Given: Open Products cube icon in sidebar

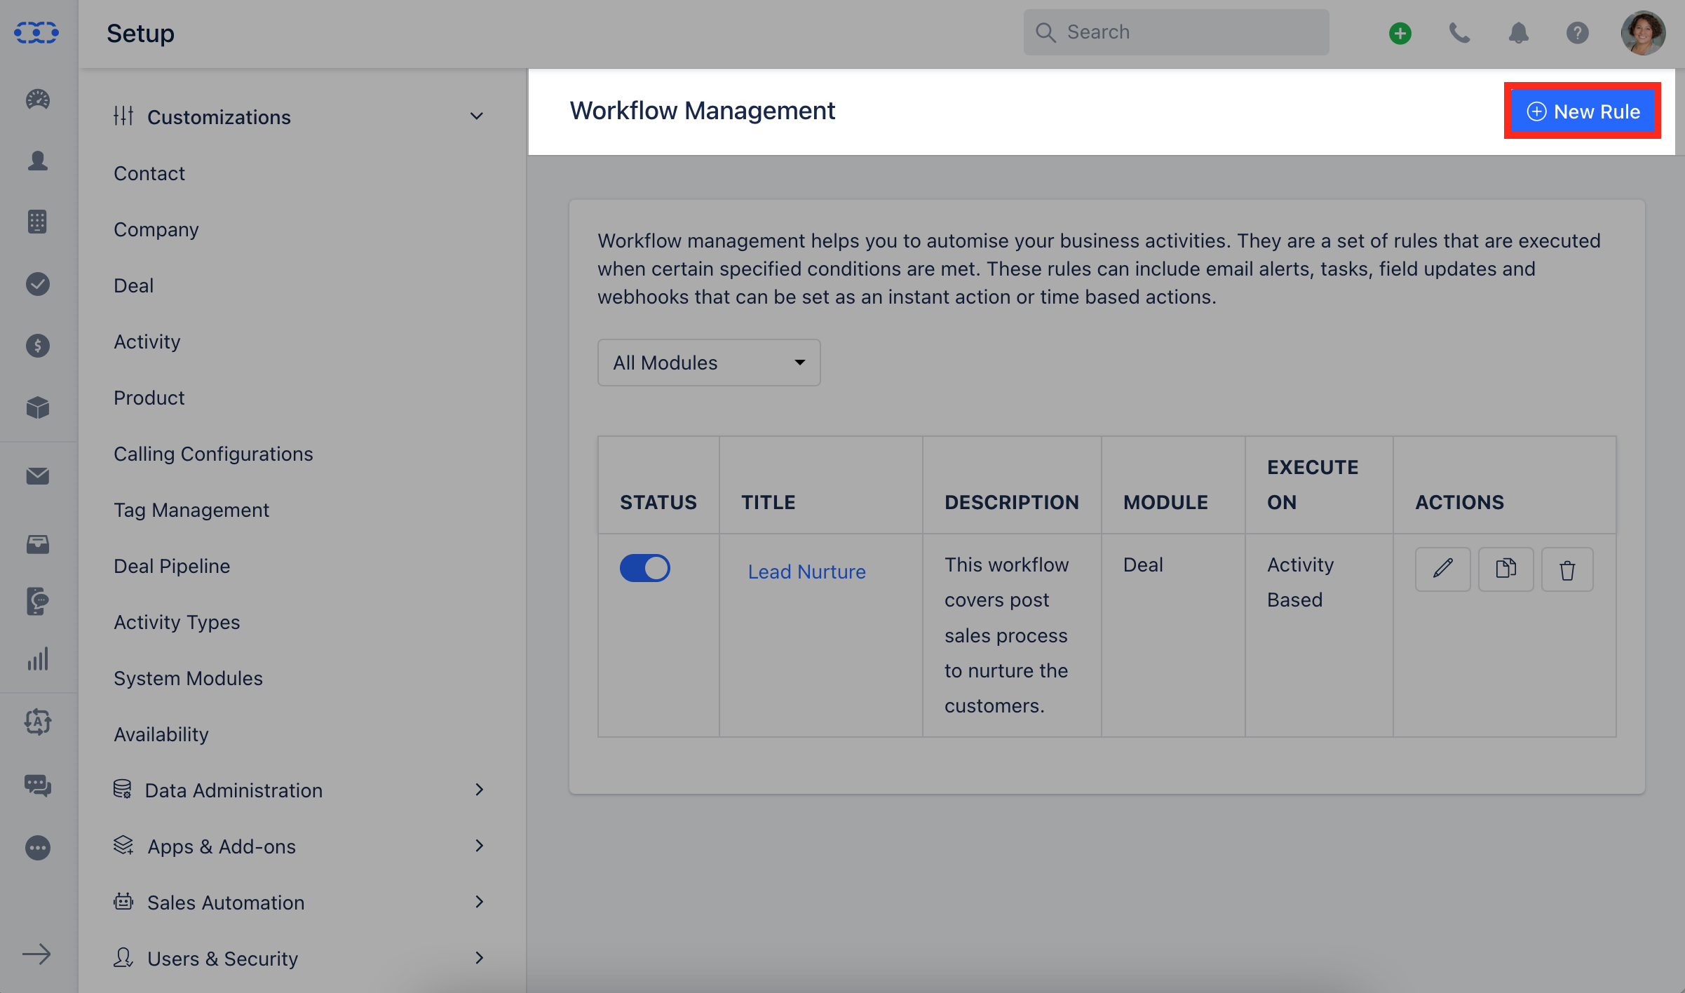Looking at the screenshot, I should click(38, 407).
